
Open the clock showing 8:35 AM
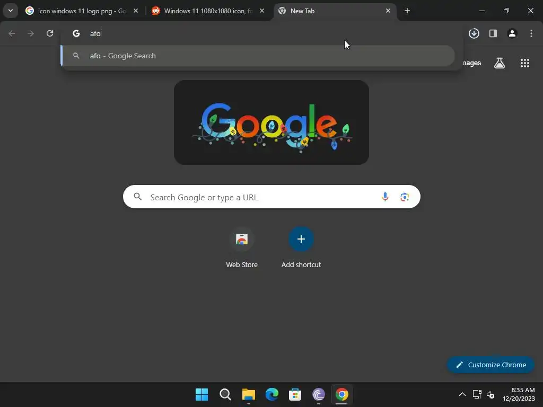(519, 394)
